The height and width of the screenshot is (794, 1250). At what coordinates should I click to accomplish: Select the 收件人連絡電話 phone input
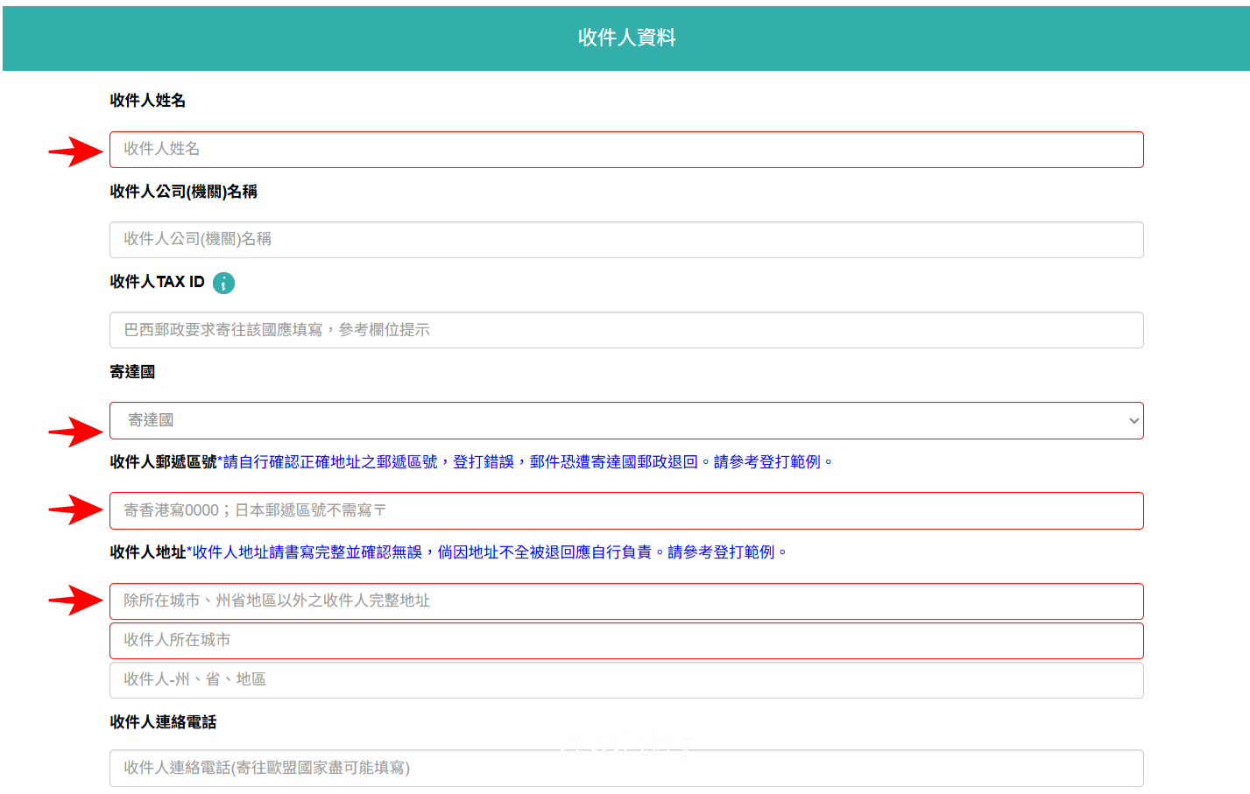tap(625, 769)
